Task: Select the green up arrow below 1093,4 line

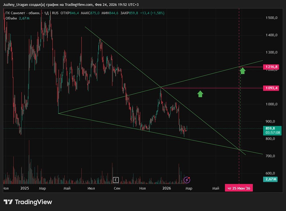Action: 200,94
